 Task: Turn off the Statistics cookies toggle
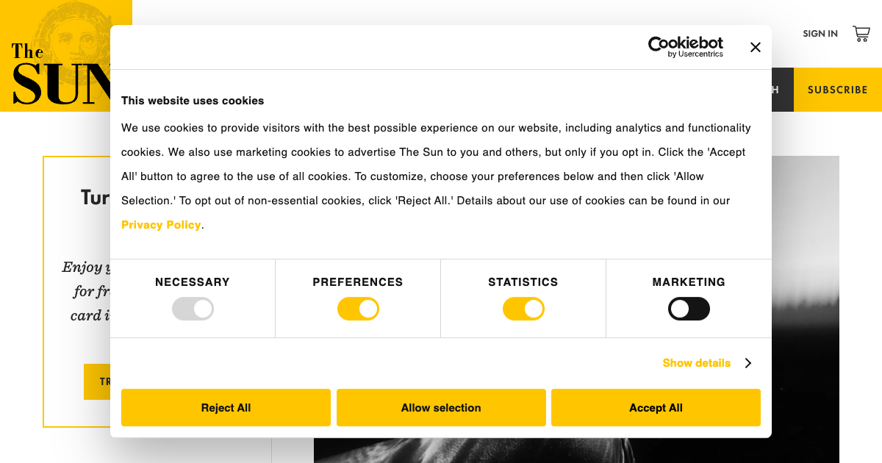pos(523,309)
